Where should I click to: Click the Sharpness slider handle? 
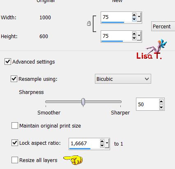coord(83,102)
